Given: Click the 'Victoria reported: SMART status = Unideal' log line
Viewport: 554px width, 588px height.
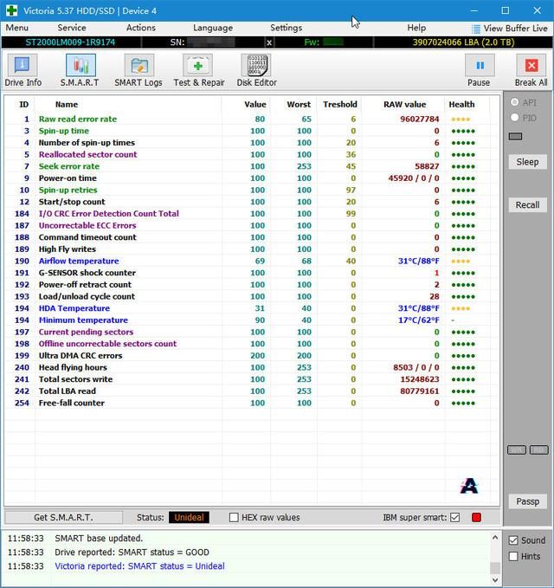Looking at the screenshot, I should pos(140,566).
